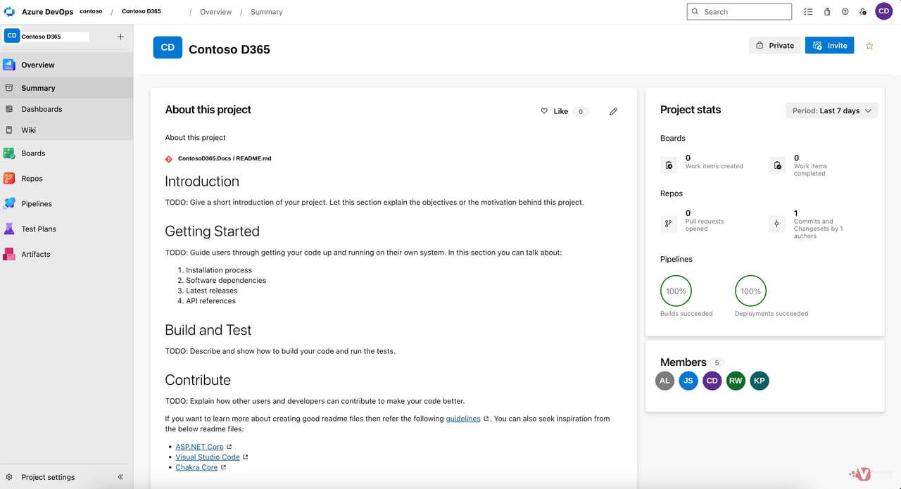901x489 pixels.
Task: Click the Members count badge 5
Action: (717, 363)
